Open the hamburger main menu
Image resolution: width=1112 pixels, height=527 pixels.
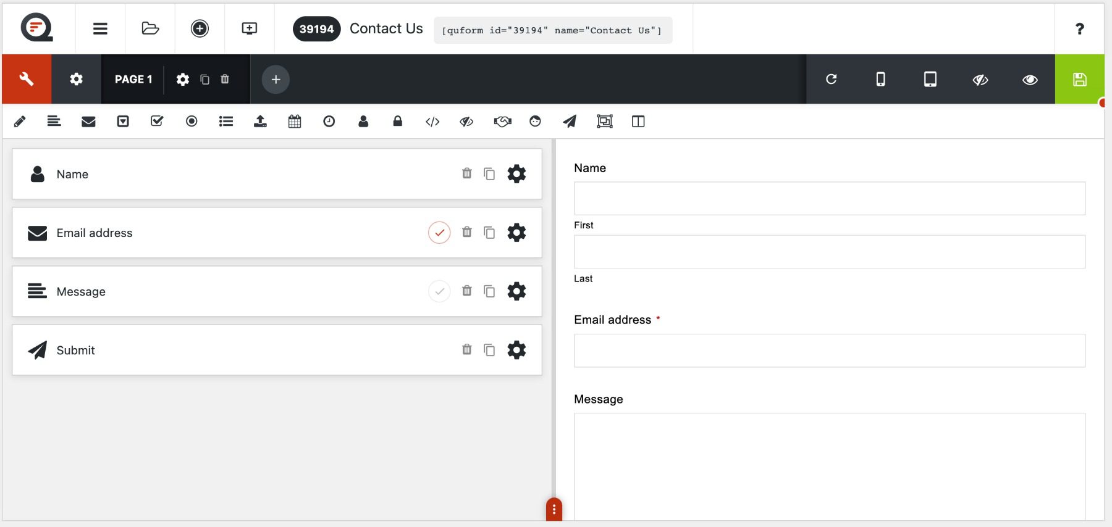(100, 28)
